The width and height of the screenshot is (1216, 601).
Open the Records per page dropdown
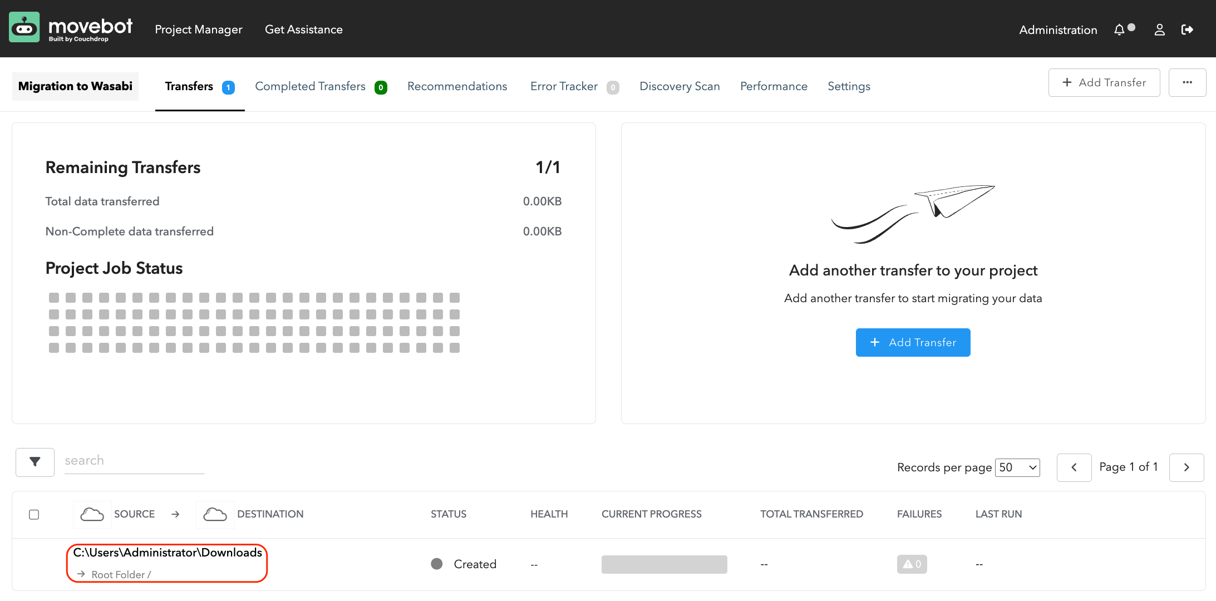click(x=1017, y=467)
